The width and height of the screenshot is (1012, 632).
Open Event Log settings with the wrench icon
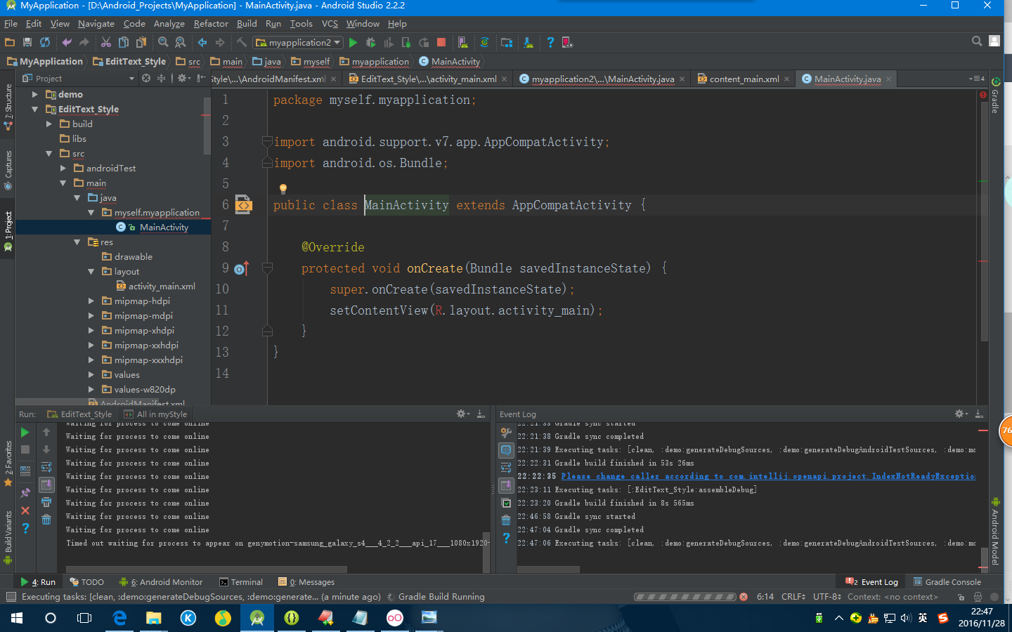coord(507,433)
